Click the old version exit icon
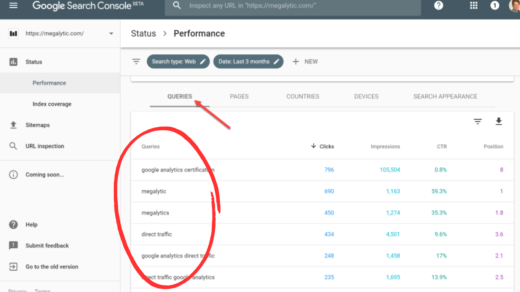 (x=13, y=267)
